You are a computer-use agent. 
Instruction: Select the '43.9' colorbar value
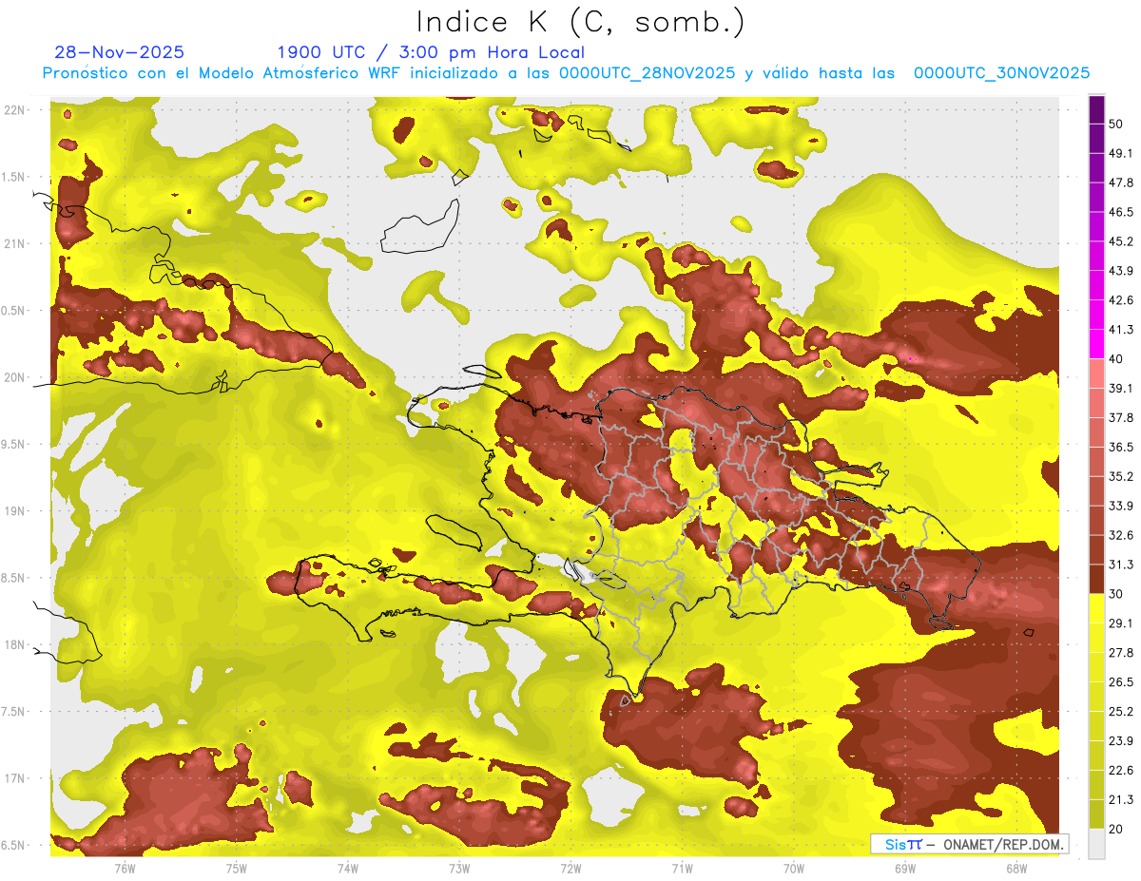pyautogui.click(x=1121, y=271)
